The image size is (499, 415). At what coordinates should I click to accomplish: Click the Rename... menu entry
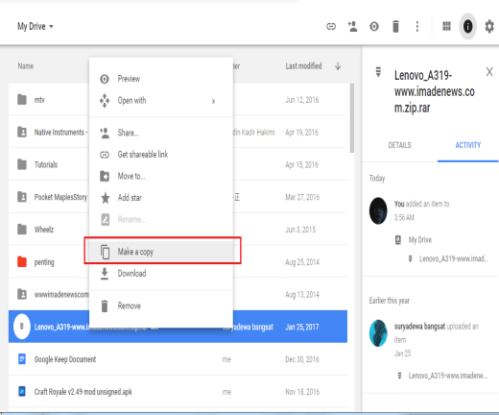click(x=161, y=219)
